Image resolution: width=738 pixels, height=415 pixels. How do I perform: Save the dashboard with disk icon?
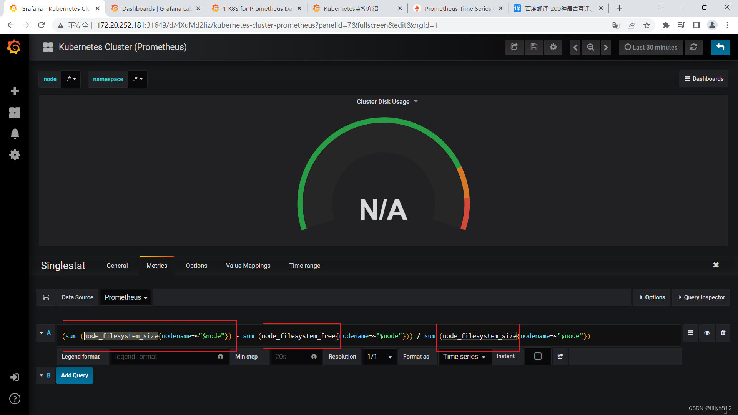coord(534,47)
